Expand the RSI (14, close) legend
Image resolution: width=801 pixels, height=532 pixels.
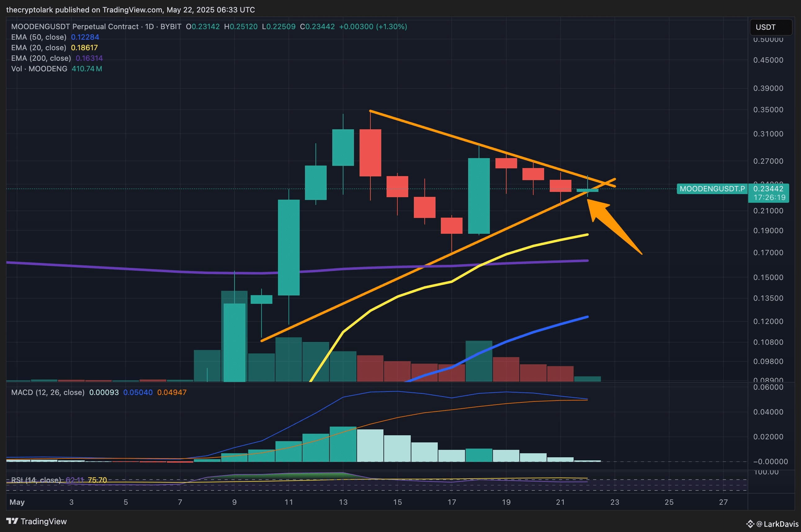[x=36, y=480]
